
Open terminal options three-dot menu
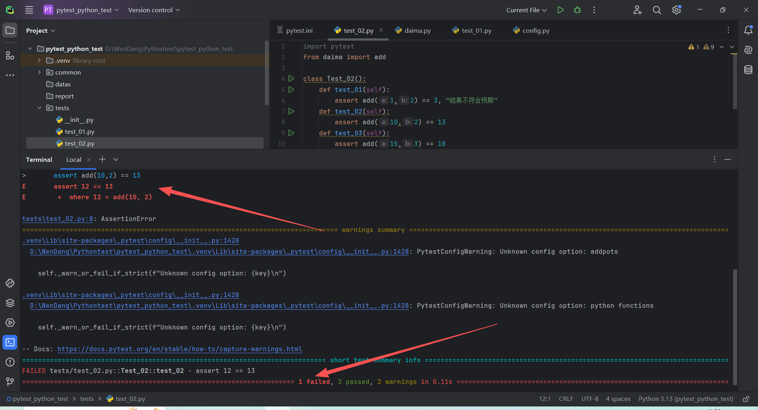(714, 159)
